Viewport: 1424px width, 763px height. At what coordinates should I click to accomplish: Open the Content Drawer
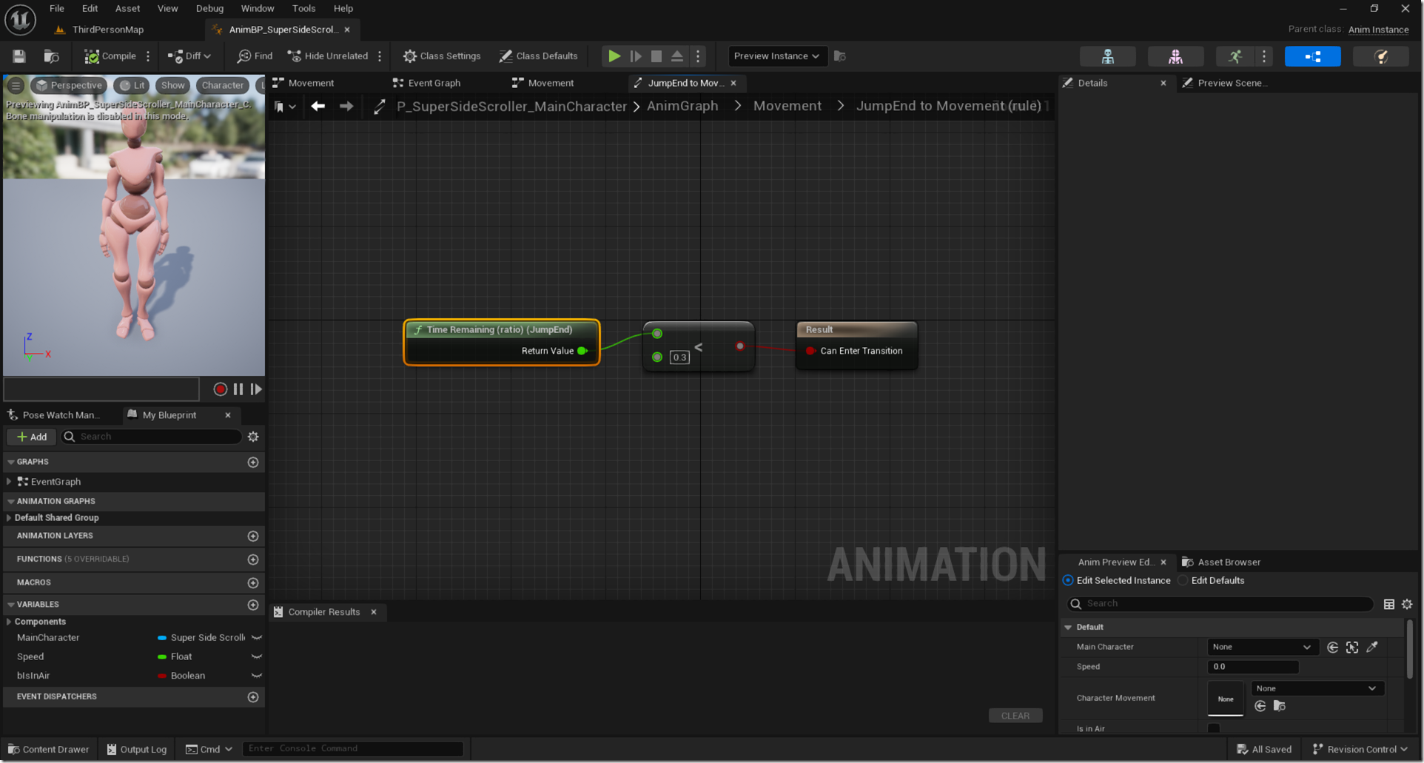click(48, 750)
